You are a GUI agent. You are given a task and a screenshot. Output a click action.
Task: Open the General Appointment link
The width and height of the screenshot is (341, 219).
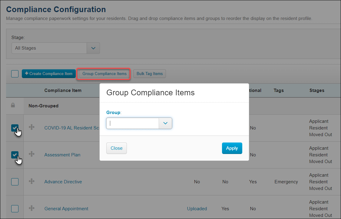tap(66, 209)
